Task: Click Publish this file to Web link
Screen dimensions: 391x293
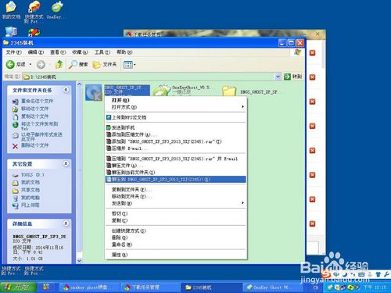Action: click(x=39, y=126)
